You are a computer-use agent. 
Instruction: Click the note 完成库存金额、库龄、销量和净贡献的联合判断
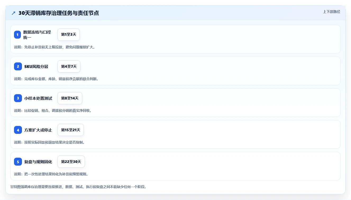coord(56,79)
